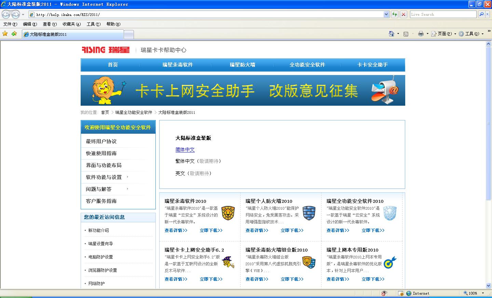This screenshot has width=492, height=298.
Task: Open the 工具(O) command bar menu
Action: coord(471,34)
